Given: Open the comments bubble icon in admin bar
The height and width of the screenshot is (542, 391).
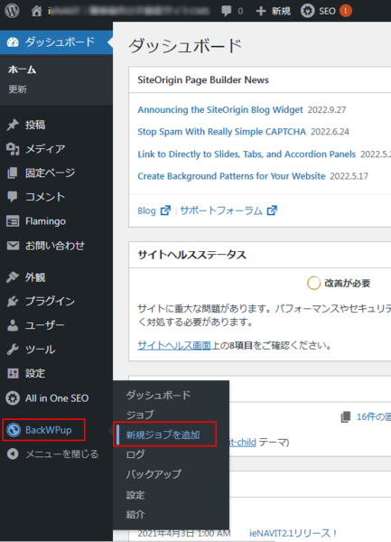Looking at the screenshot, I should click(x=227, y=11).
